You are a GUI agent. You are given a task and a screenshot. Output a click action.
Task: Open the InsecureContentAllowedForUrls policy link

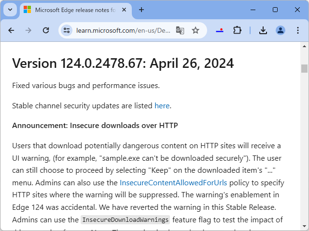point(173,183)
